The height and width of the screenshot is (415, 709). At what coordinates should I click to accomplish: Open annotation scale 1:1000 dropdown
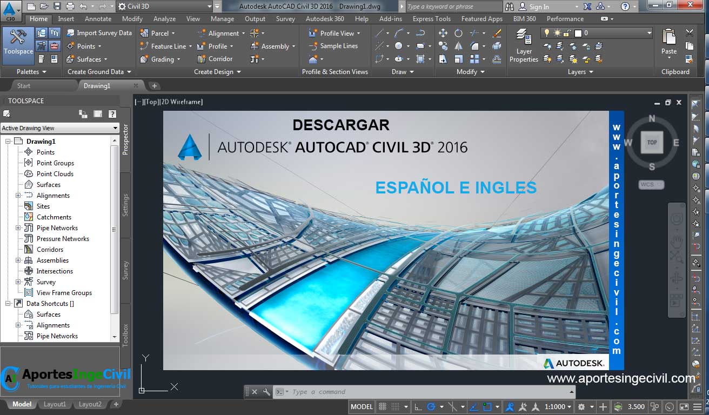[558, 407]
